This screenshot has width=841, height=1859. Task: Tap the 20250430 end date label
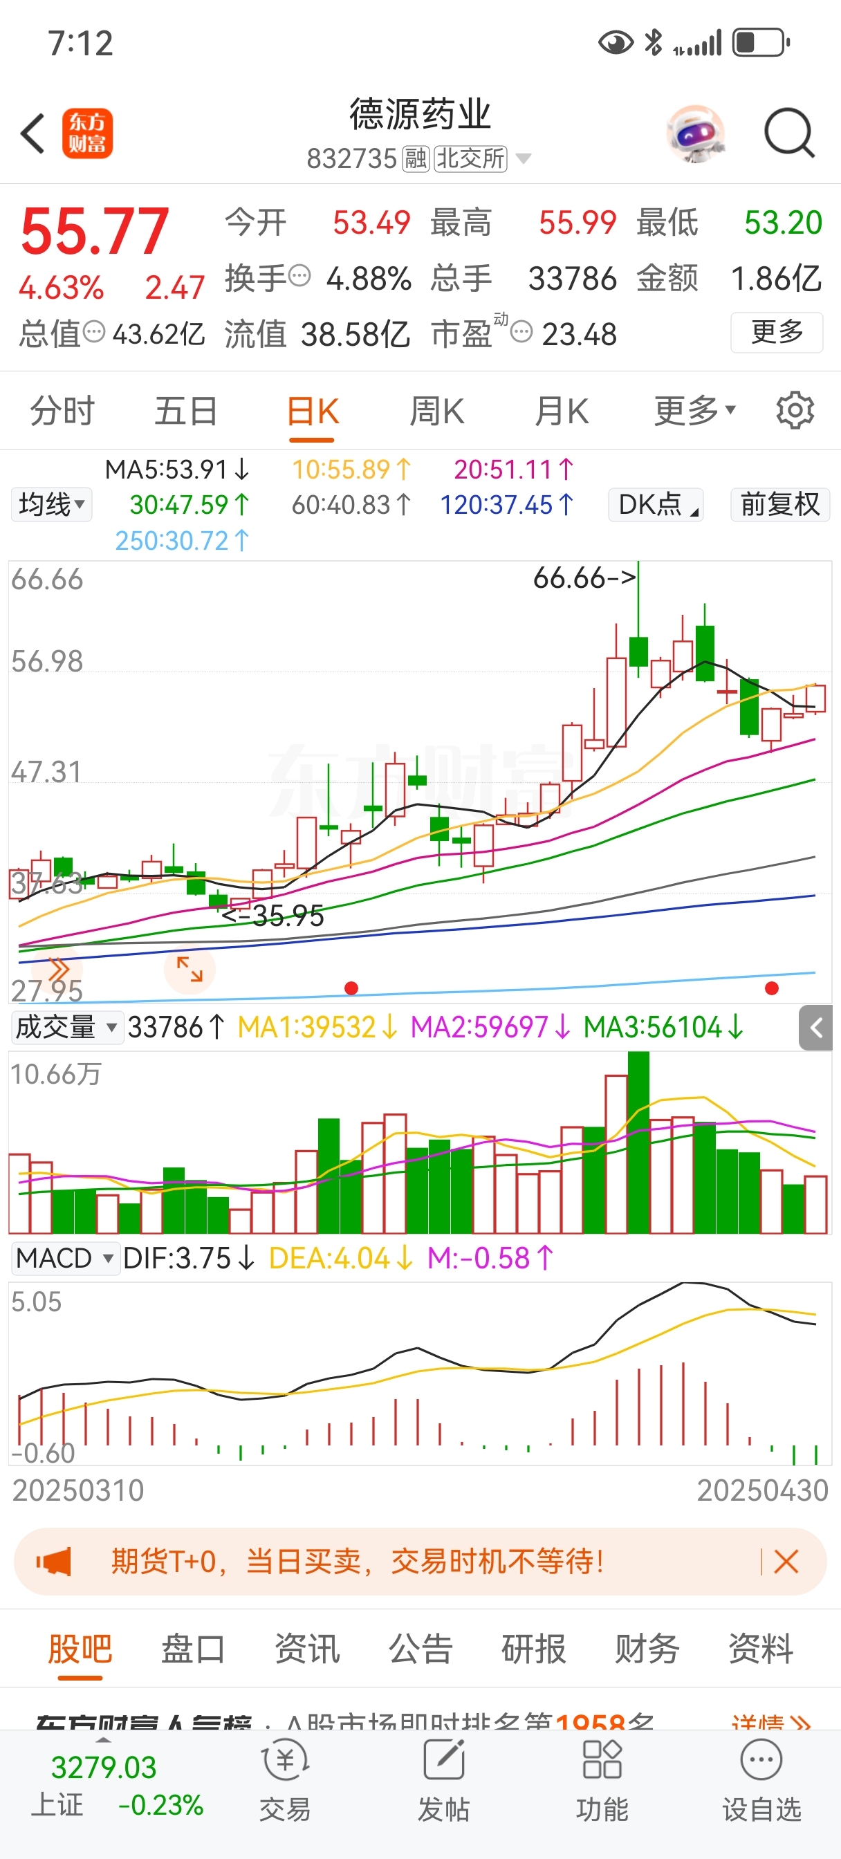762,1490
